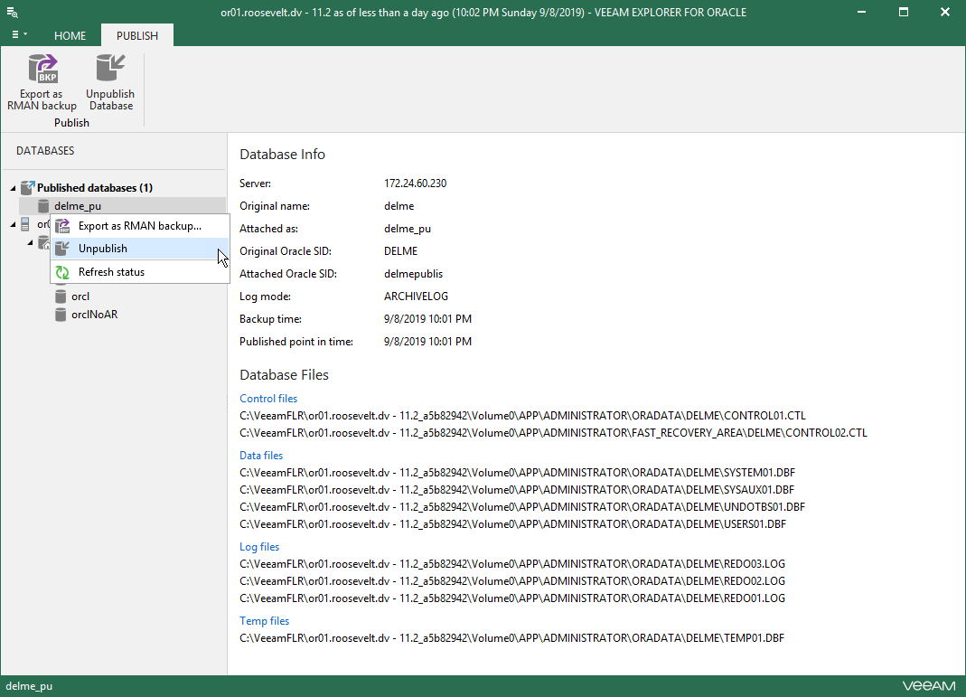
Task: Choose Unpublish in the context menu
Action: click(102, 249)
